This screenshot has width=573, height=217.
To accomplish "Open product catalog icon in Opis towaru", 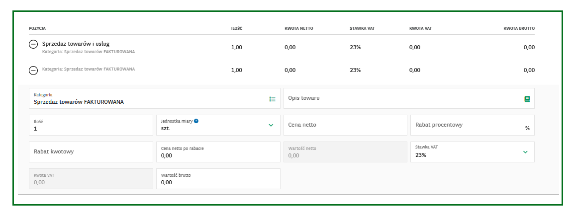I will (527, 99).
